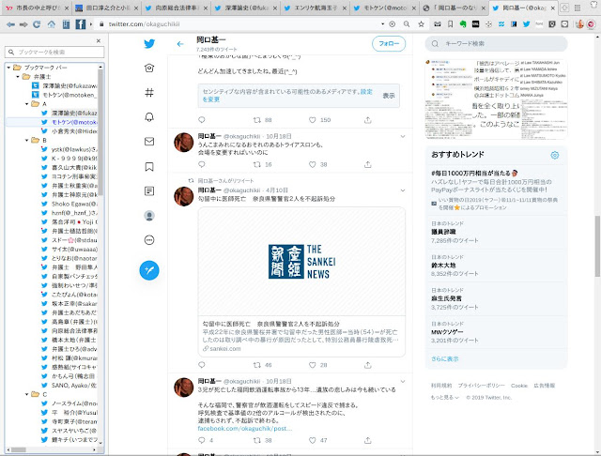
Task: Open trend settings gear icon
Action: (x=555, y=155)
